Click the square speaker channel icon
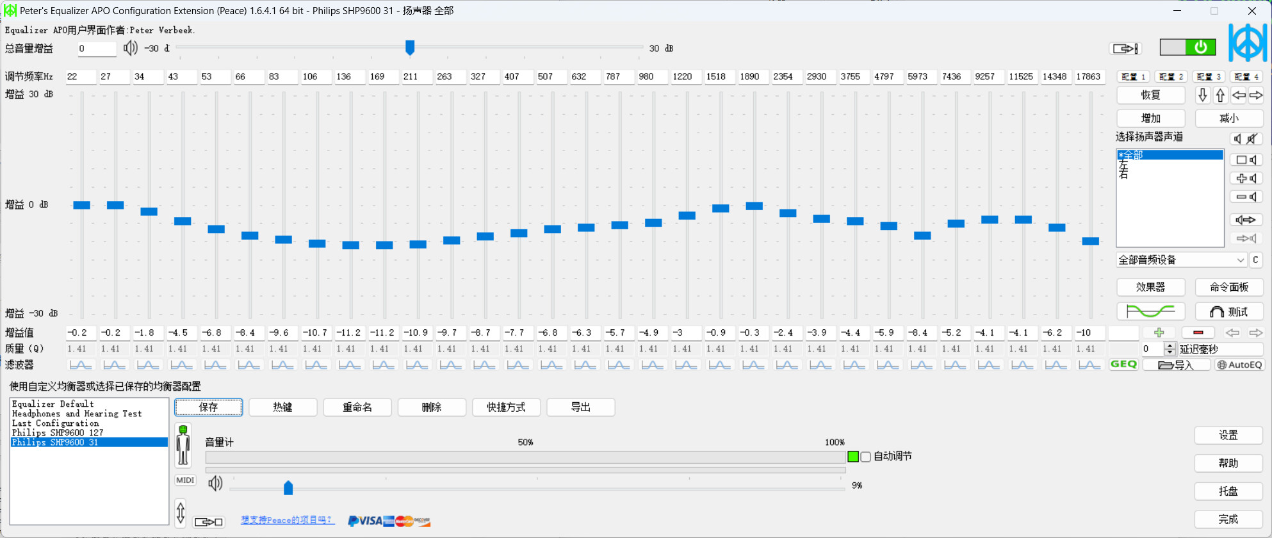 (x=1246, y=159)
